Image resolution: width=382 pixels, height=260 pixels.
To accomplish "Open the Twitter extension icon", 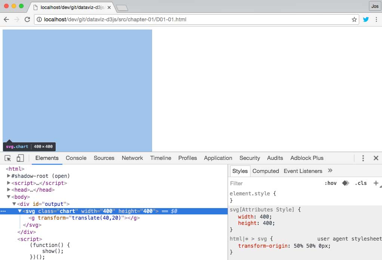I will point(366,19).
